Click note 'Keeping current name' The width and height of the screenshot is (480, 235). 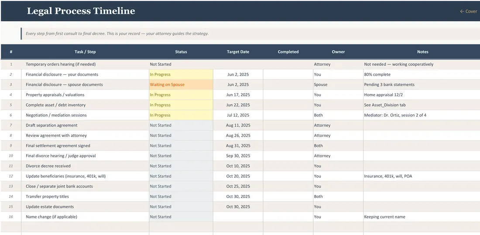click(x=384, y=217)
